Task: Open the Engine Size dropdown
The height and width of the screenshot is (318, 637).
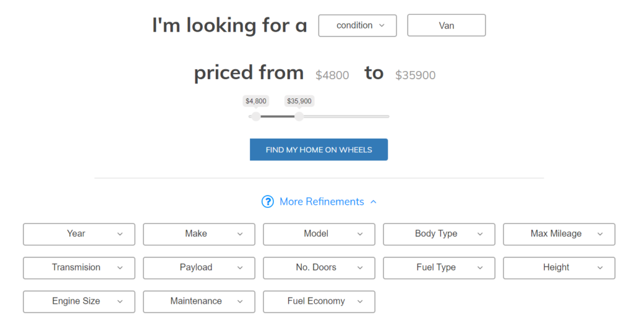Action: [79, 301]
